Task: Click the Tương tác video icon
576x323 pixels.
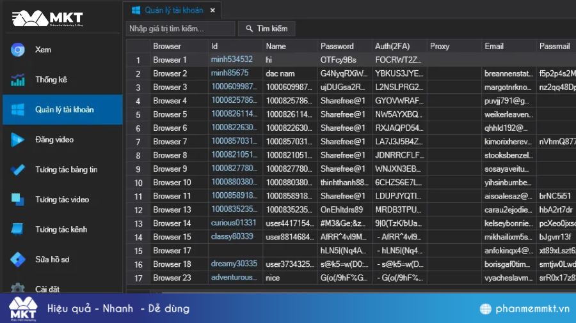Action: click(18, 200)
